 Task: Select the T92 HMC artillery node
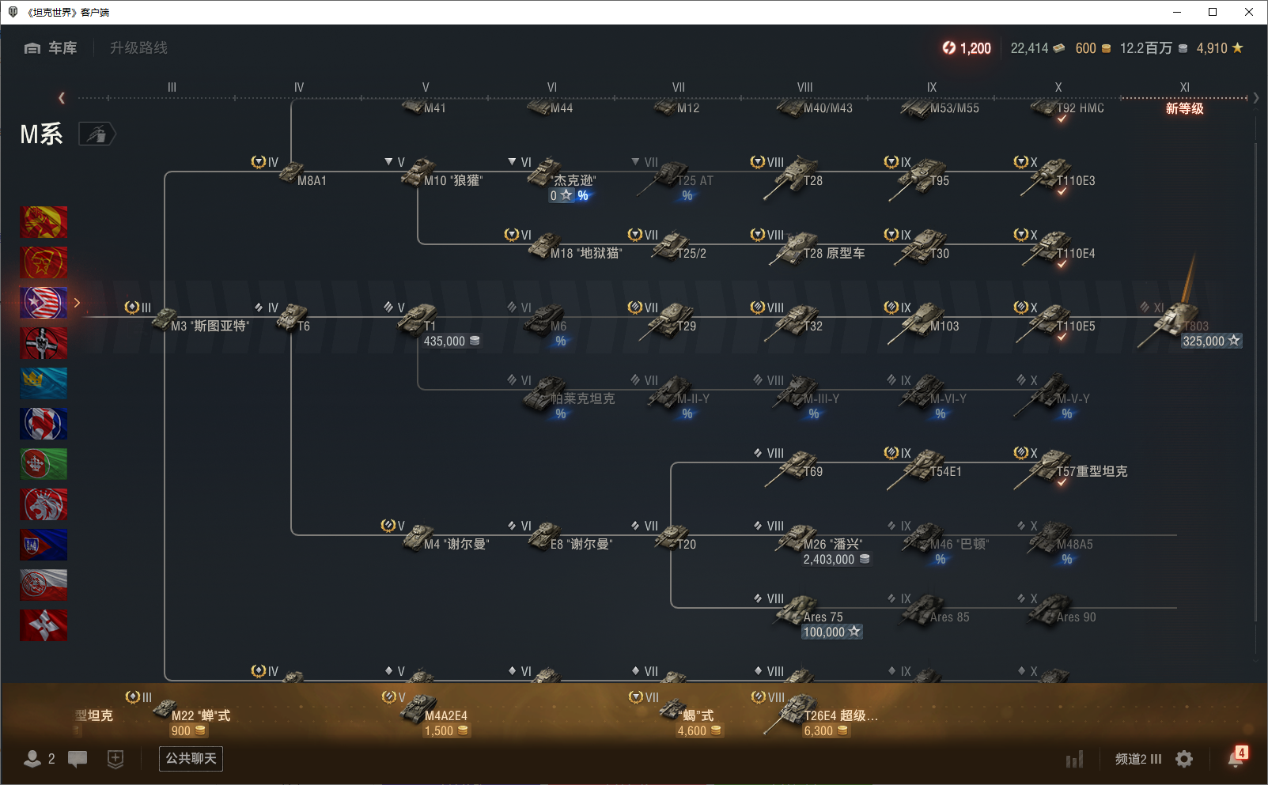[1068, 109]
